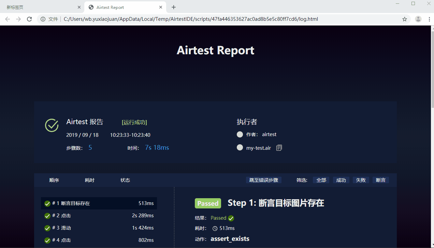Go back to the previous page
The image size is (434, 248).
(x=8, y=19)
